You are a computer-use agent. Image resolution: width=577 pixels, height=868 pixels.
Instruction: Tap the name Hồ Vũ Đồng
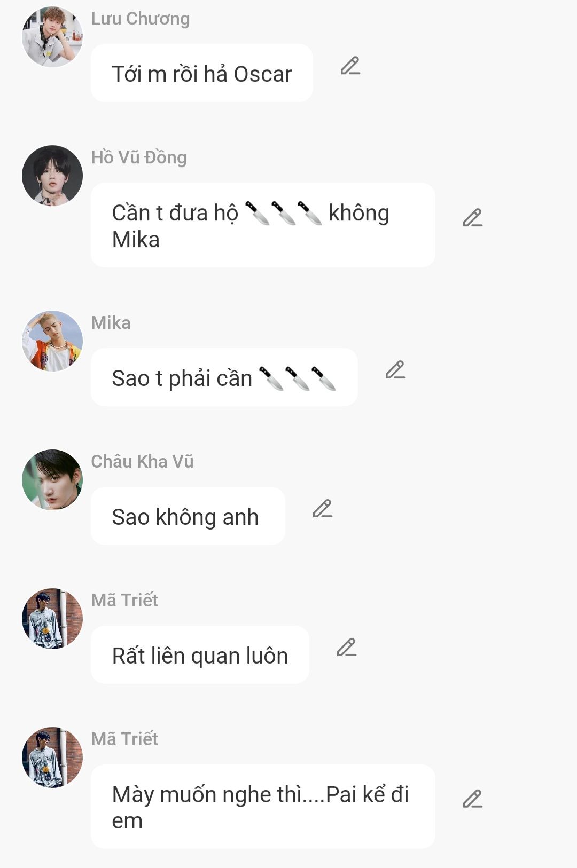(139, 157)
